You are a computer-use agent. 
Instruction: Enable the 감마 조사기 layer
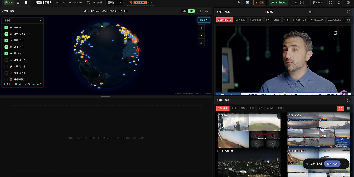click(6, 60)
